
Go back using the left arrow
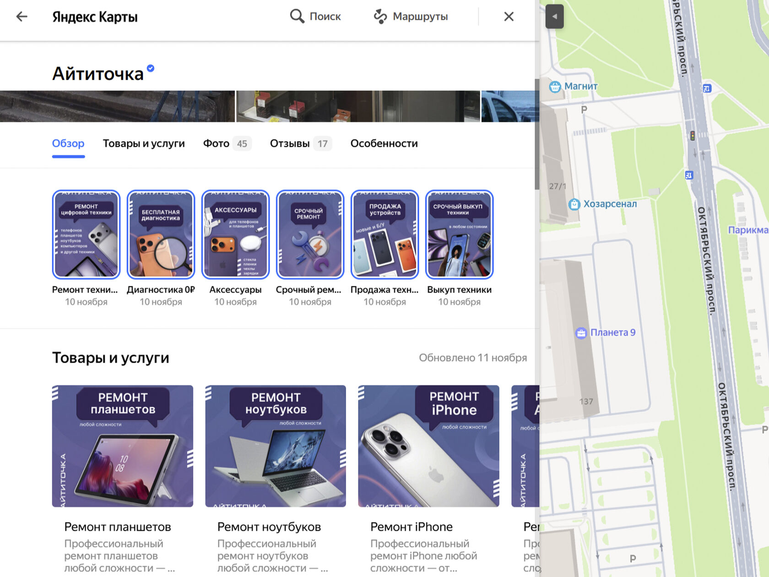22,16
